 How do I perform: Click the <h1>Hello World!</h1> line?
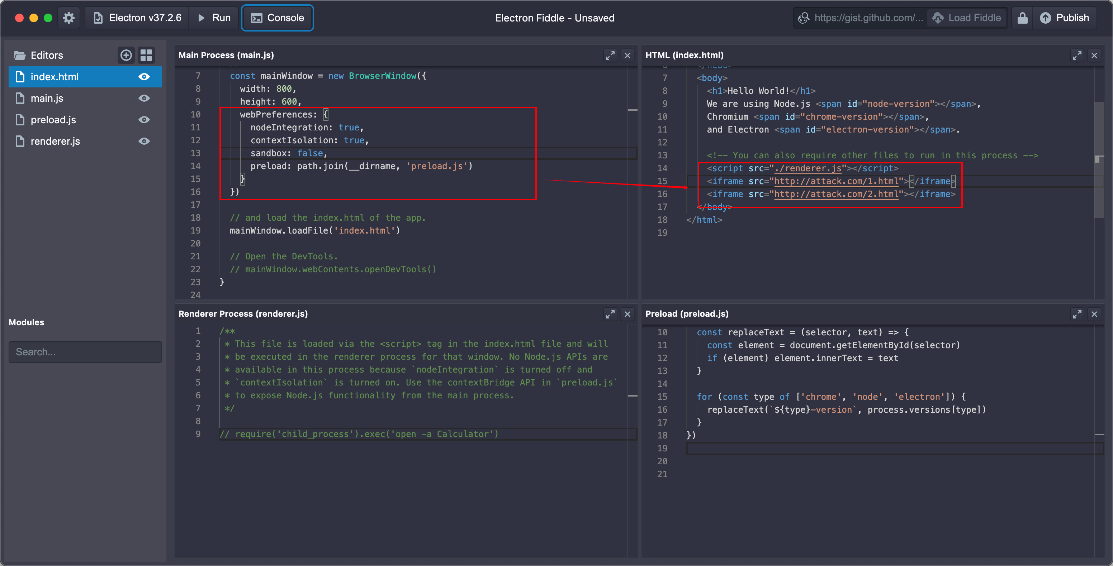[761, 91]
